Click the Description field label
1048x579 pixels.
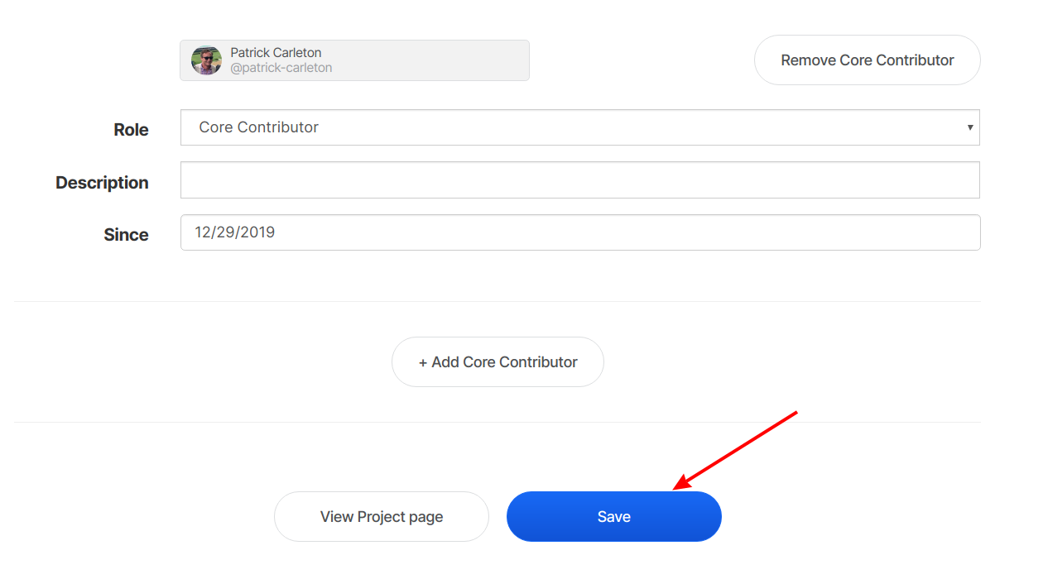(102, 183)
